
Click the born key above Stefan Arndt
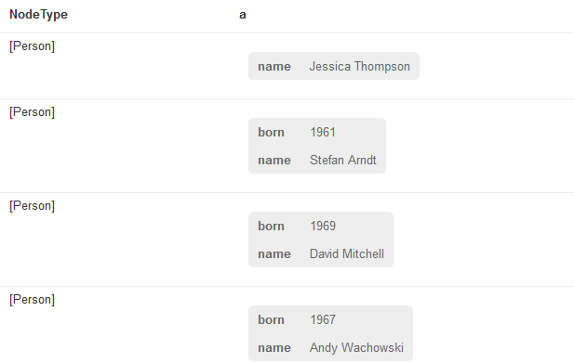tap(271, 132)
